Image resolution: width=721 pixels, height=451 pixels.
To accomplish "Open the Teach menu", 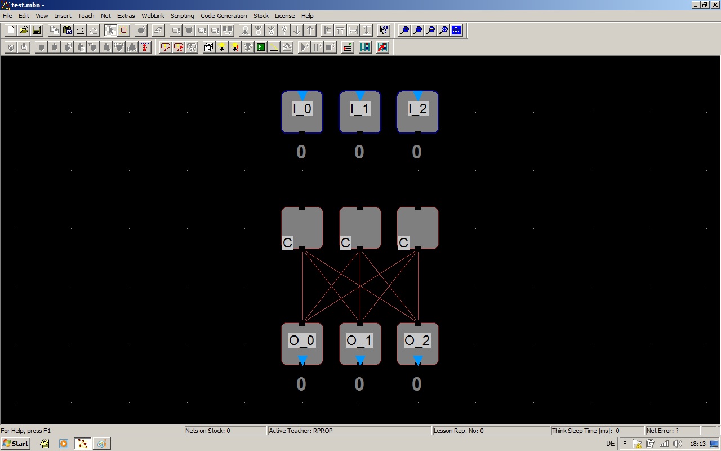I will pos(86,16).
